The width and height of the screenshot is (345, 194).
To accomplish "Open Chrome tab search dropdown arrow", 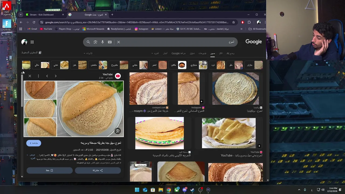I will click(21, 15).
